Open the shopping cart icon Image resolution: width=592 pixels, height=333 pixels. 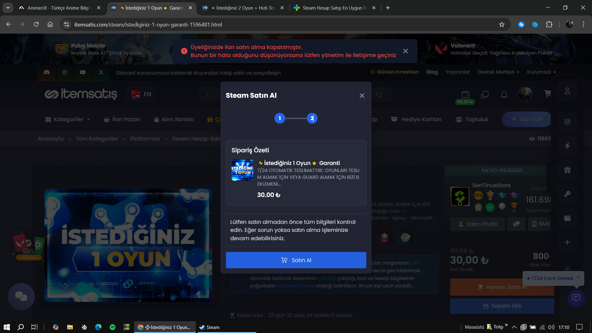coord(547,94)
